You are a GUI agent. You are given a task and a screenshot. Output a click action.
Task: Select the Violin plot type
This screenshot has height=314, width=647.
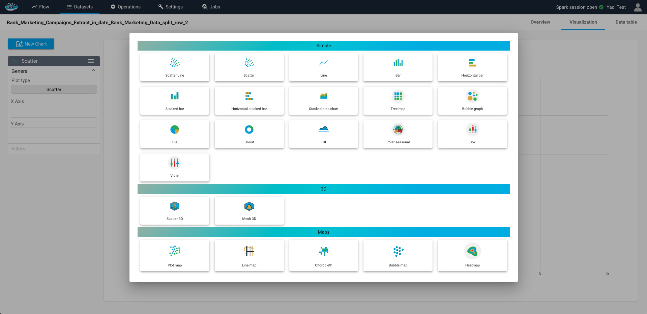(174, 167)
